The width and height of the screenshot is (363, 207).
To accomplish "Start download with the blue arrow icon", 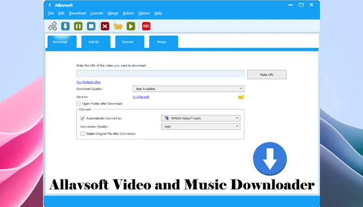I will (65, 26).
